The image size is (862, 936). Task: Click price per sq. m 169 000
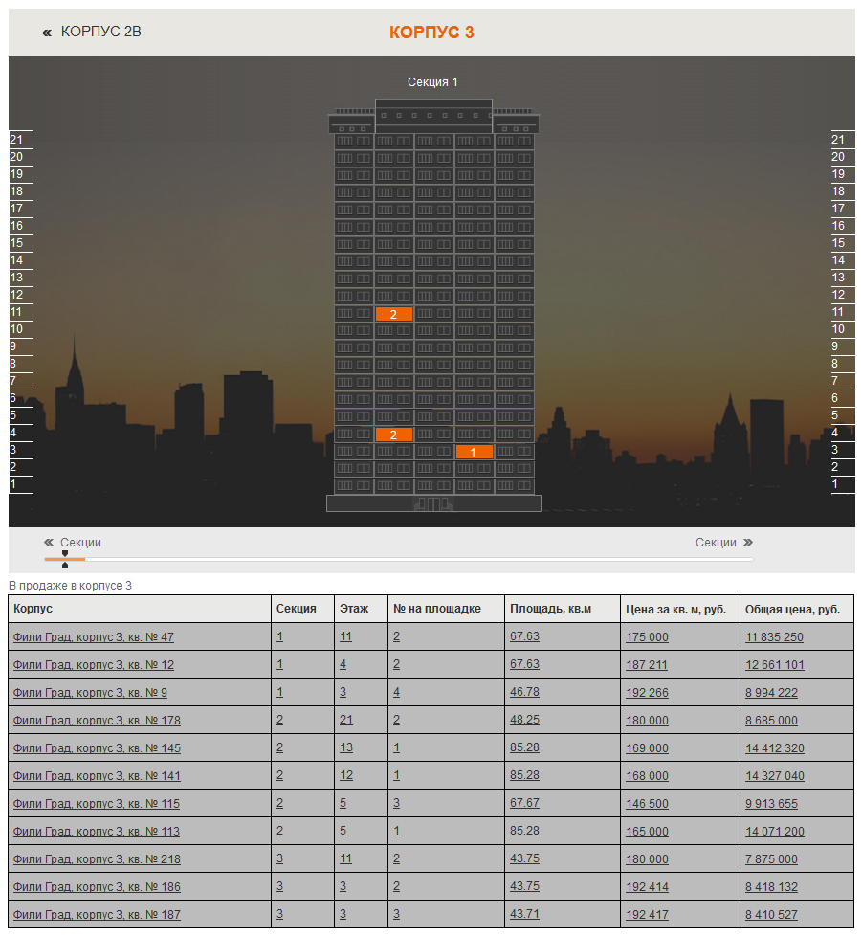[x=648, y=748]
